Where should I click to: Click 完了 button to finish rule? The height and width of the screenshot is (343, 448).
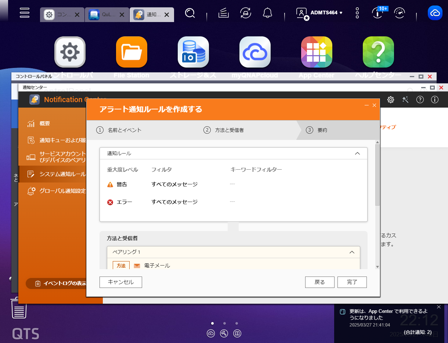tap(352, 282)
